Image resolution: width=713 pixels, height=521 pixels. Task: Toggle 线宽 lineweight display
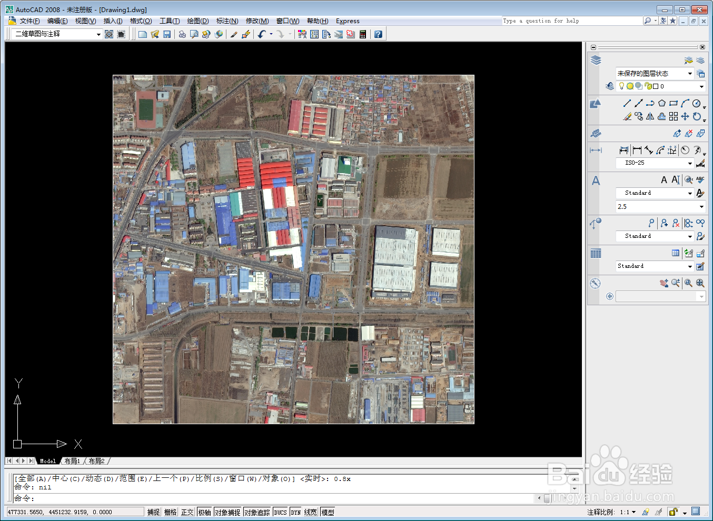click(x=311, y=512)
